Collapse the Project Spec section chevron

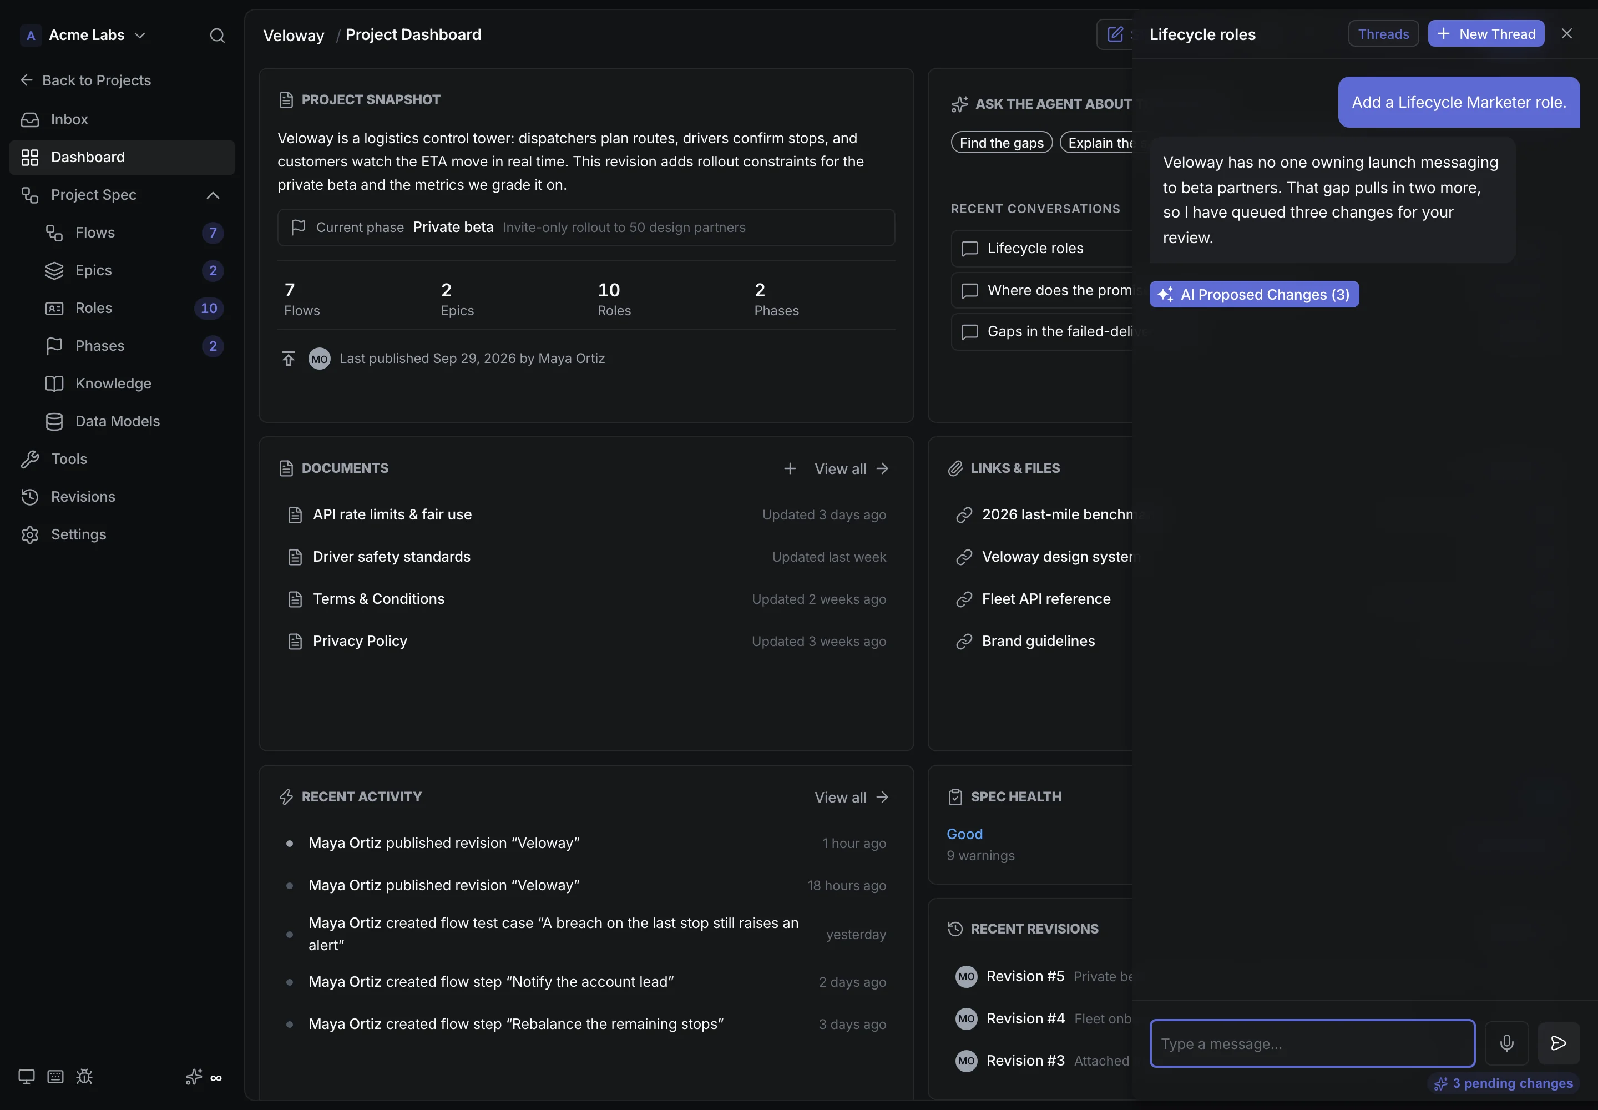(x=213, y=195)
